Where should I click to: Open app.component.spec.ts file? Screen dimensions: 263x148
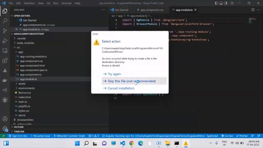point(32,70)
